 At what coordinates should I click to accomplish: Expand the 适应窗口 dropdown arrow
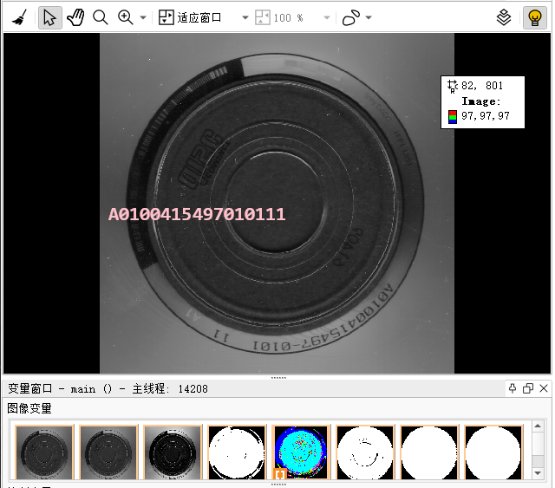tap(245, 17)
